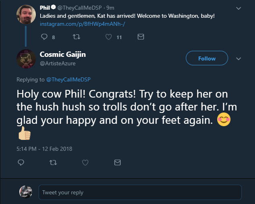
Task: Like Cosmic Gaijin's reply with the heart
Action: pyautogui.click(x=85, y=162)
